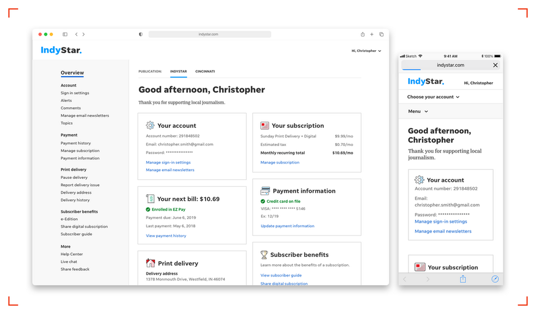Click the show tab overview icon
This screenshot has width=536, height=314.
[x=381, y=34]
